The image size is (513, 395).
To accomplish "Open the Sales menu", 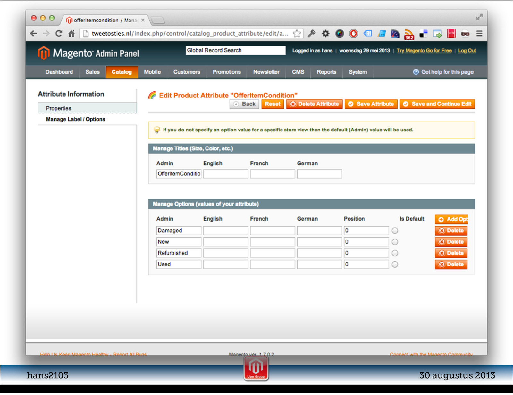I will (x=92, y=72).
